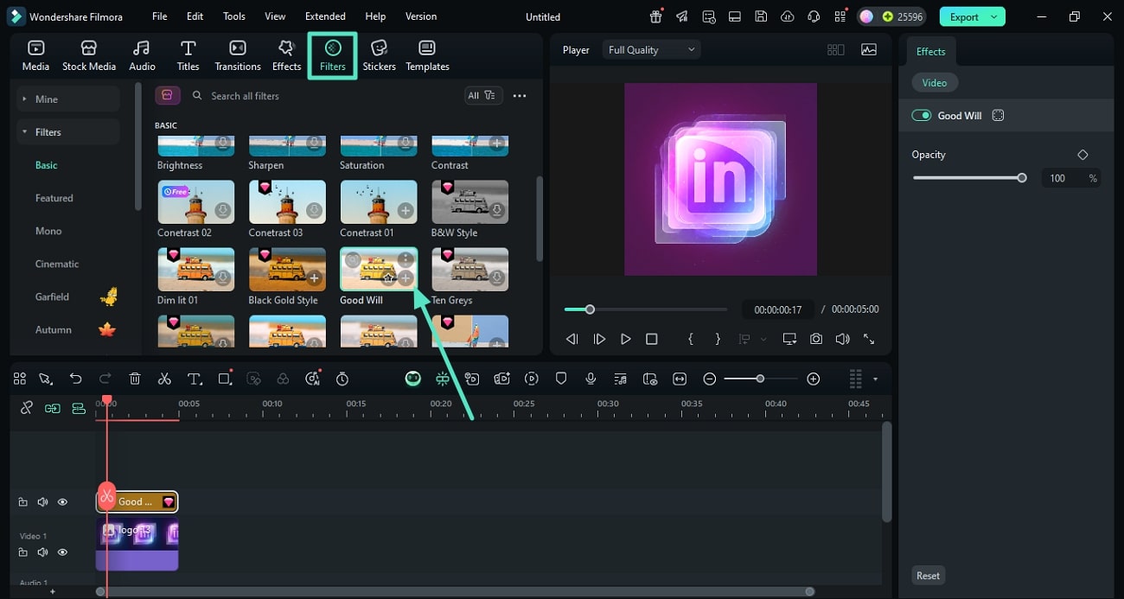Click the Export button
This screenshot has height=599, width=1124.
[x=972, y=16]
